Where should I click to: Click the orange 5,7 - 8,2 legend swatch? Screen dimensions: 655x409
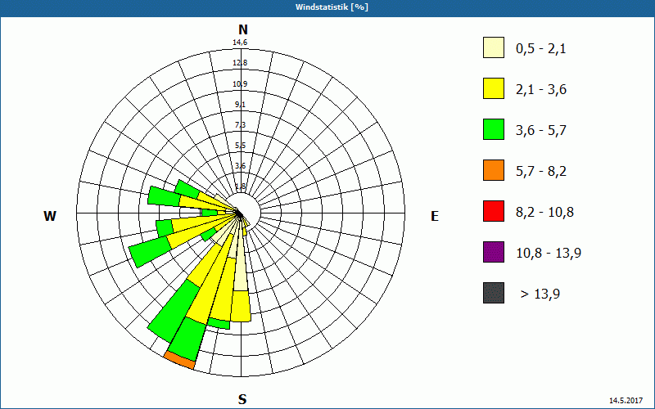tap(494, 170)
